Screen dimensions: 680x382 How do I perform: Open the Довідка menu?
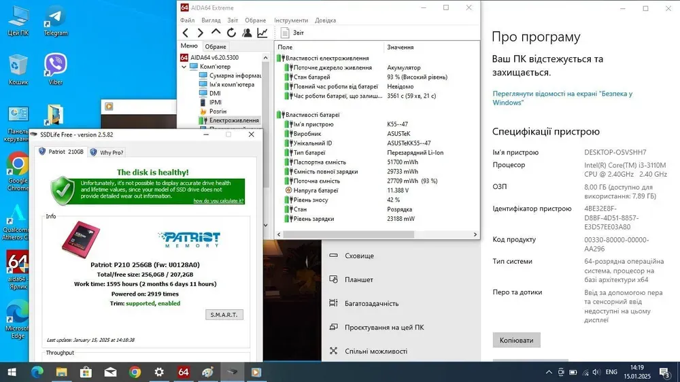click(325, 20)
